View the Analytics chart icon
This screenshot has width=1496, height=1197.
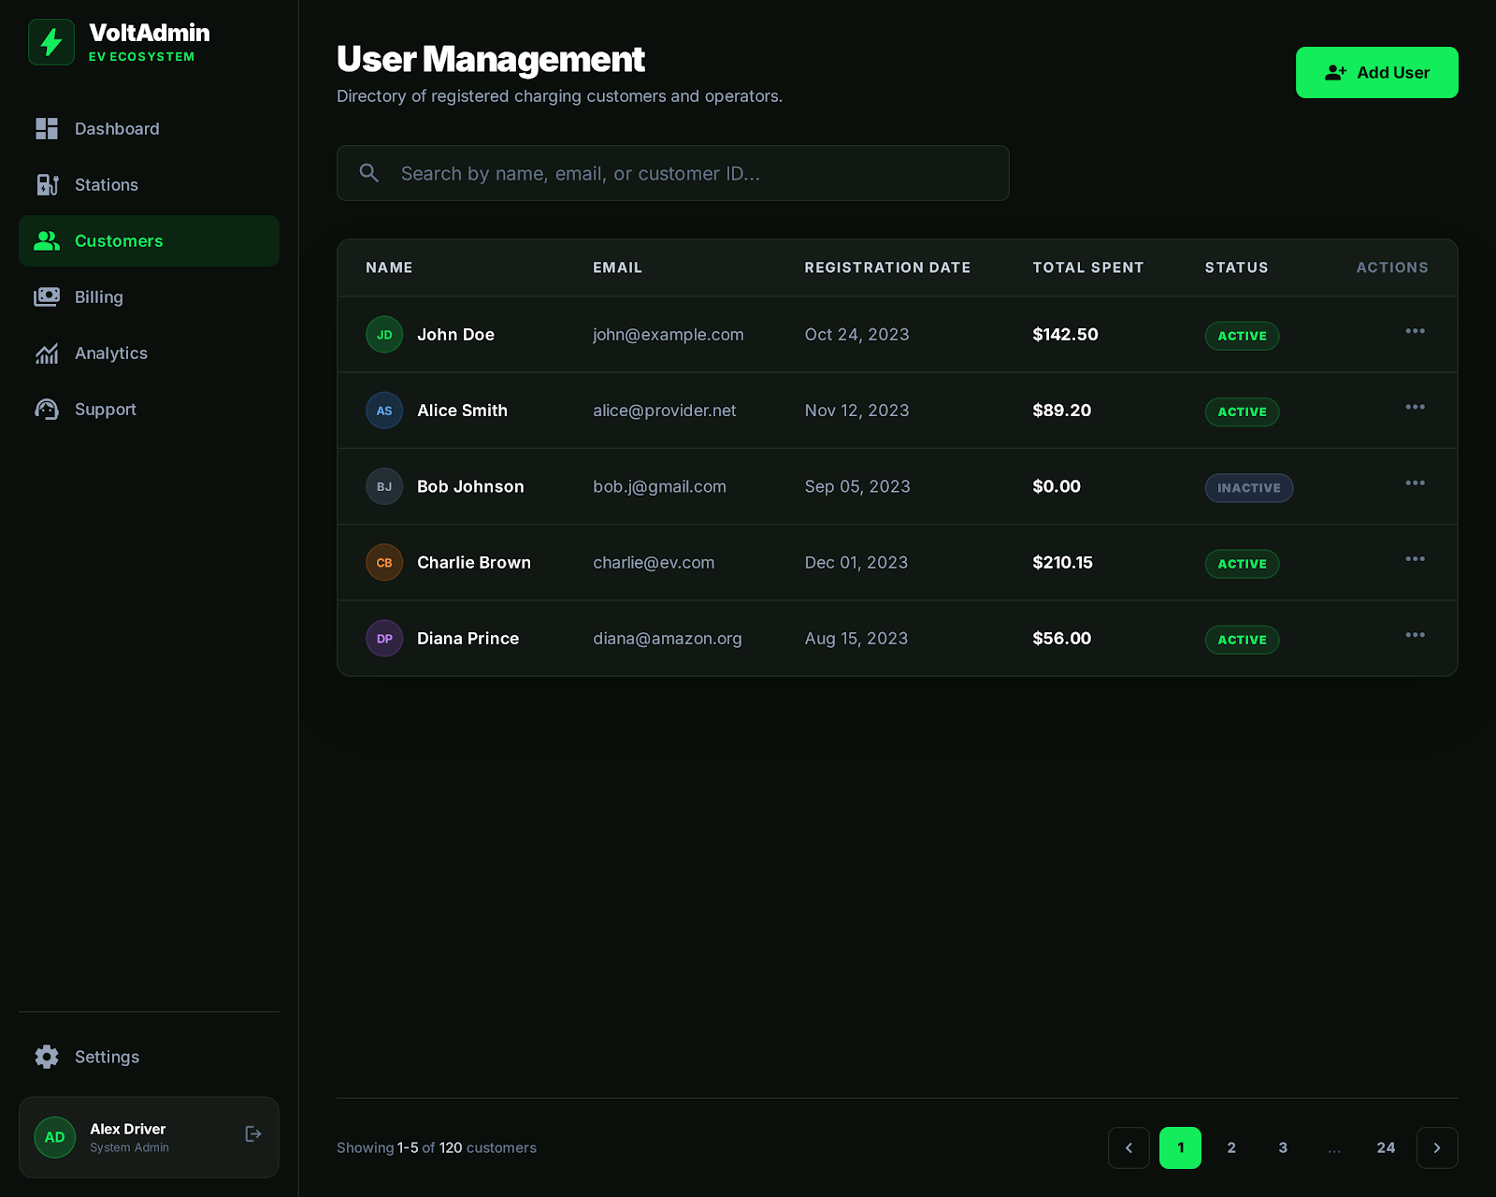coord(47,353)
